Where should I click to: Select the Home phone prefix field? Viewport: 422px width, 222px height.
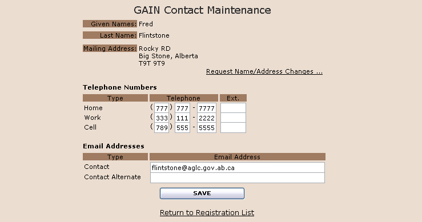(x=183, y=108)
